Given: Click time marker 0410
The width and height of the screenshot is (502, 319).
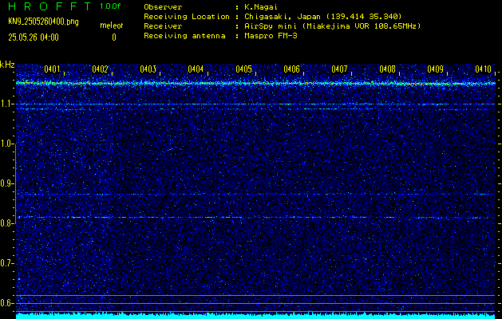Looking at the screenshot, I should [x=483, y=69].
